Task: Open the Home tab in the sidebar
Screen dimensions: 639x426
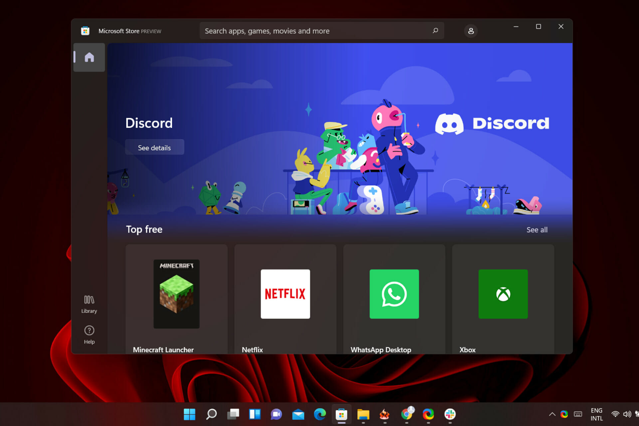Action: (x=89, y=57)
